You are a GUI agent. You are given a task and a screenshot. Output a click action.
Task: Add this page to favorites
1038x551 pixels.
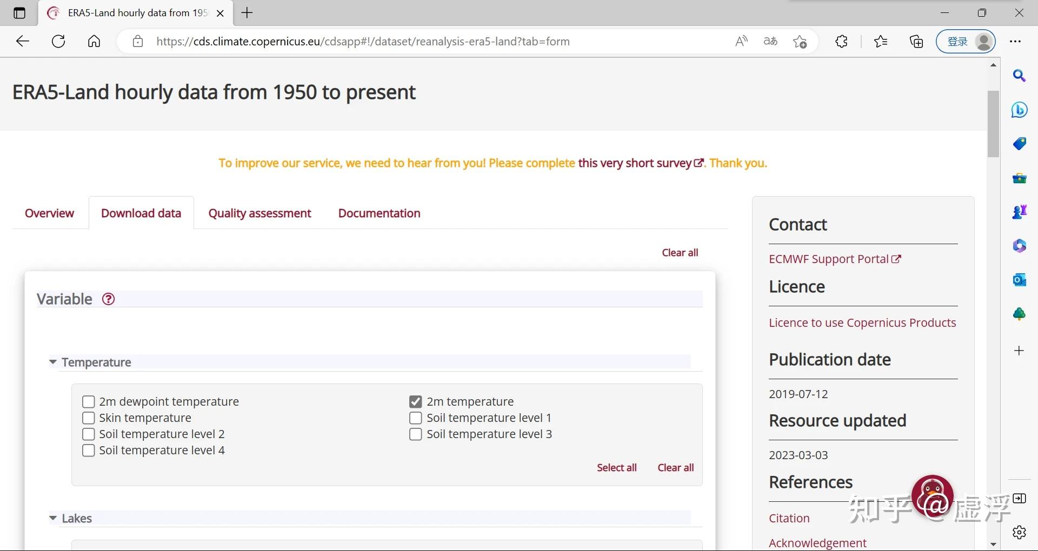click(x=800, y=42)
